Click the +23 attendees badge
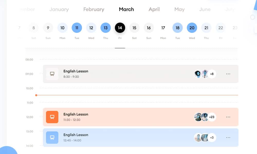 point(212,117)
